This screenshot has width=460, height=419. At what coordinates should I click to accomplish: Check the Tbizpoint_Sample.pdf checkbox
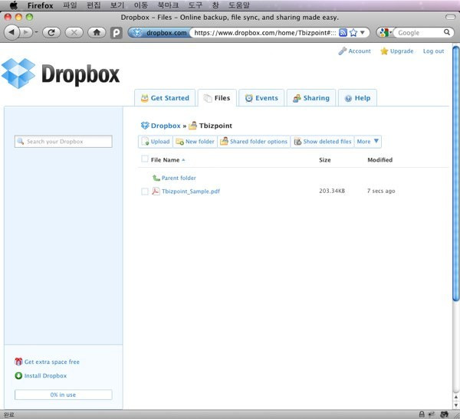click(145, 191)
